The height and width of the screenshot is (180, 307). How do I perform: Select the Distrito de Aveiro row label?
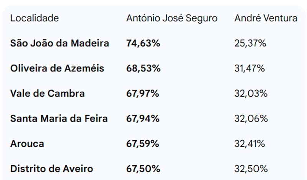pos(51,169)
